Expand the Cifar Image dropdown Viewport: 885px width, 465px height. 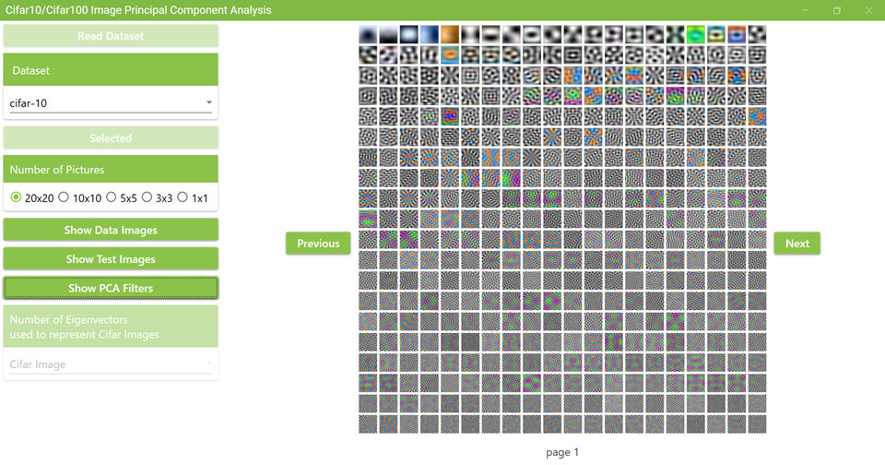(111, 364)
